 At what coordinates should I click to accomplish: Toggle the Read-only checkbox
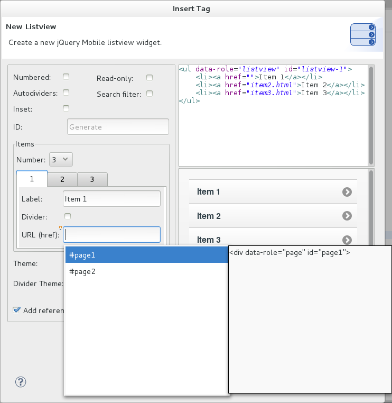click(150, 78)
